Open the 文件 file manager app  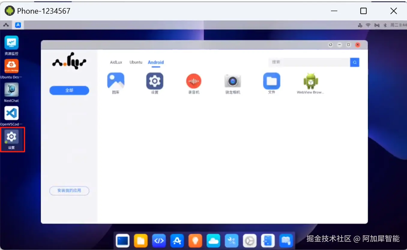[x=272, y=81]
